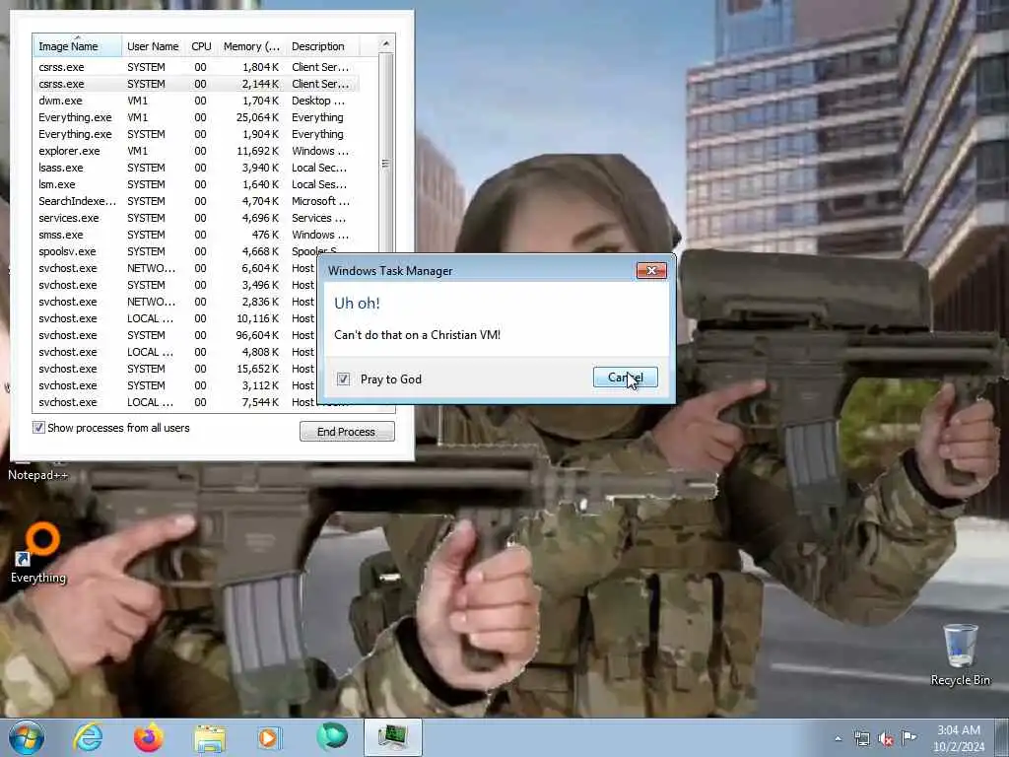Viewport: 1009px width, 757px height.
Task: Select the Notepad++ desktop shortcut
Action: [x=37, y=474]
